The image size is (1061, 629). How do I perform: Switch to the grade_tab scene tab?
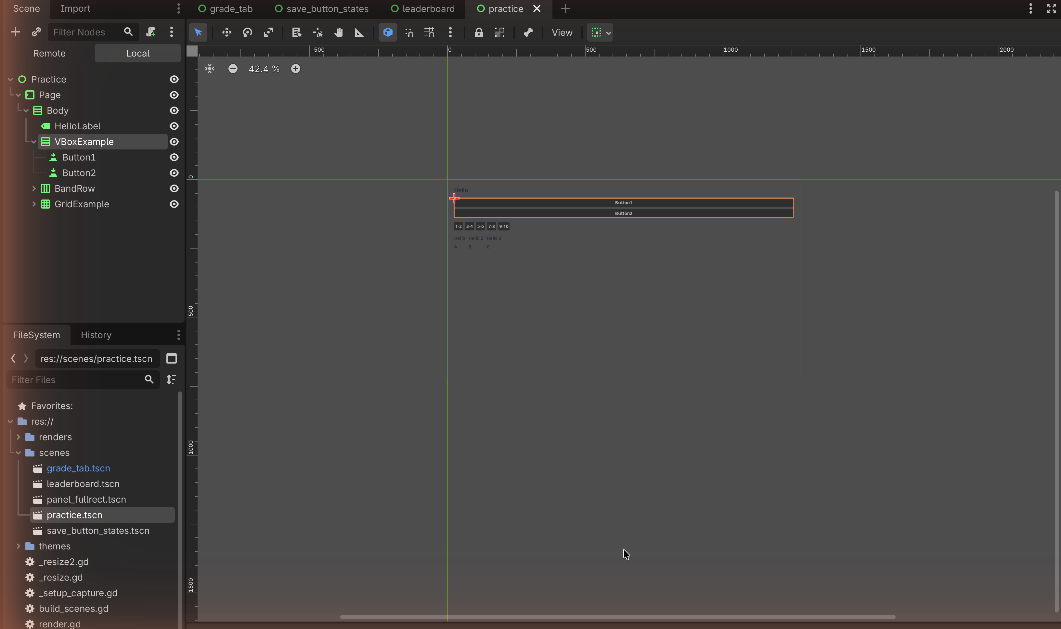point(226,9)
